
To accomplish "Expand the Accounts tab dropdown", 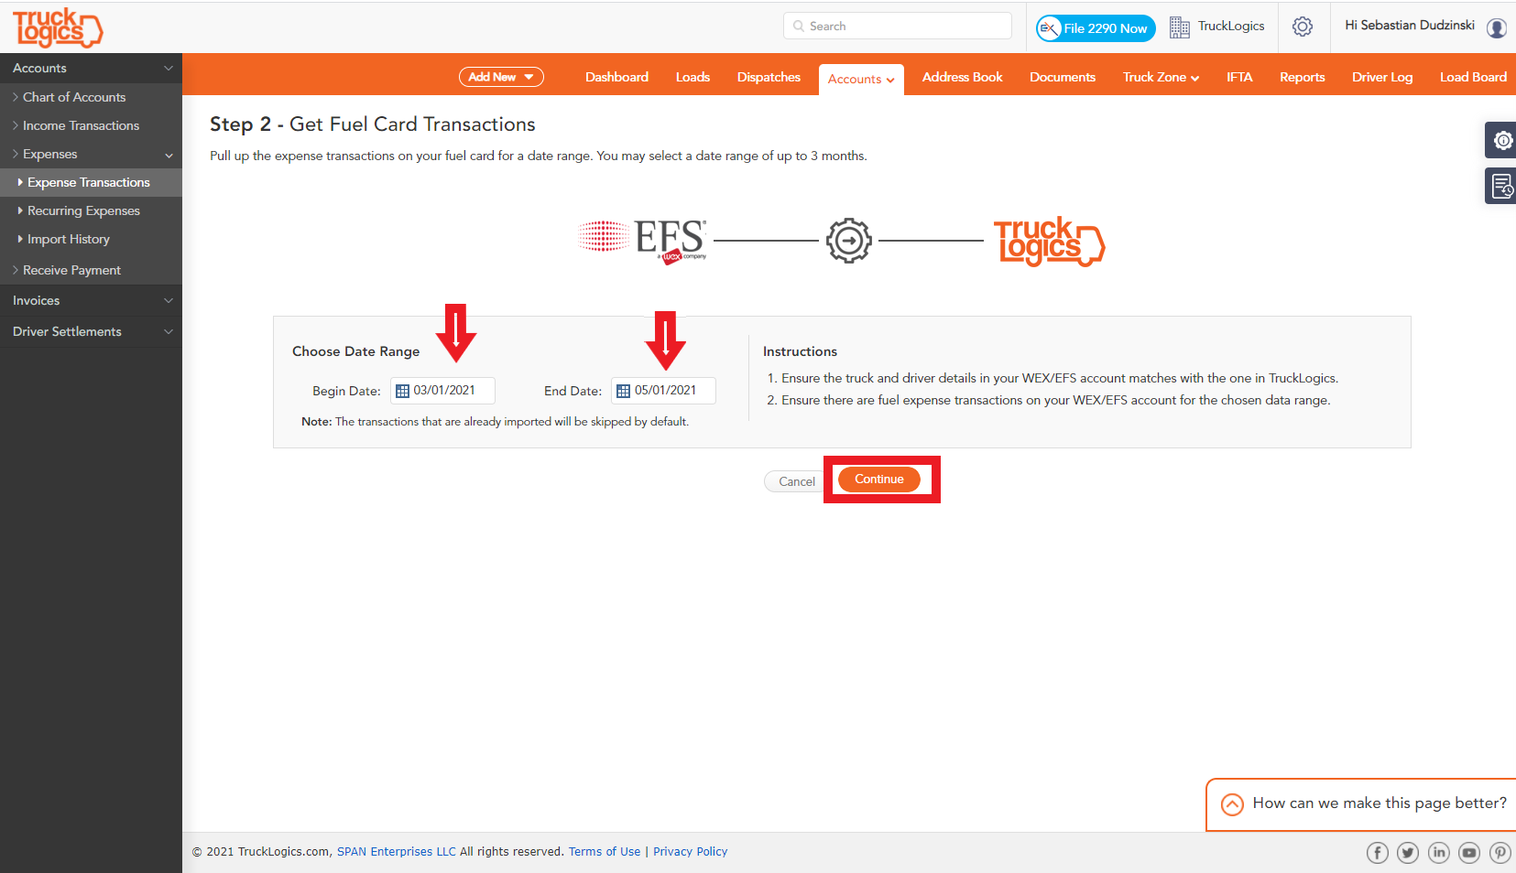I will (x=861, y=80).
